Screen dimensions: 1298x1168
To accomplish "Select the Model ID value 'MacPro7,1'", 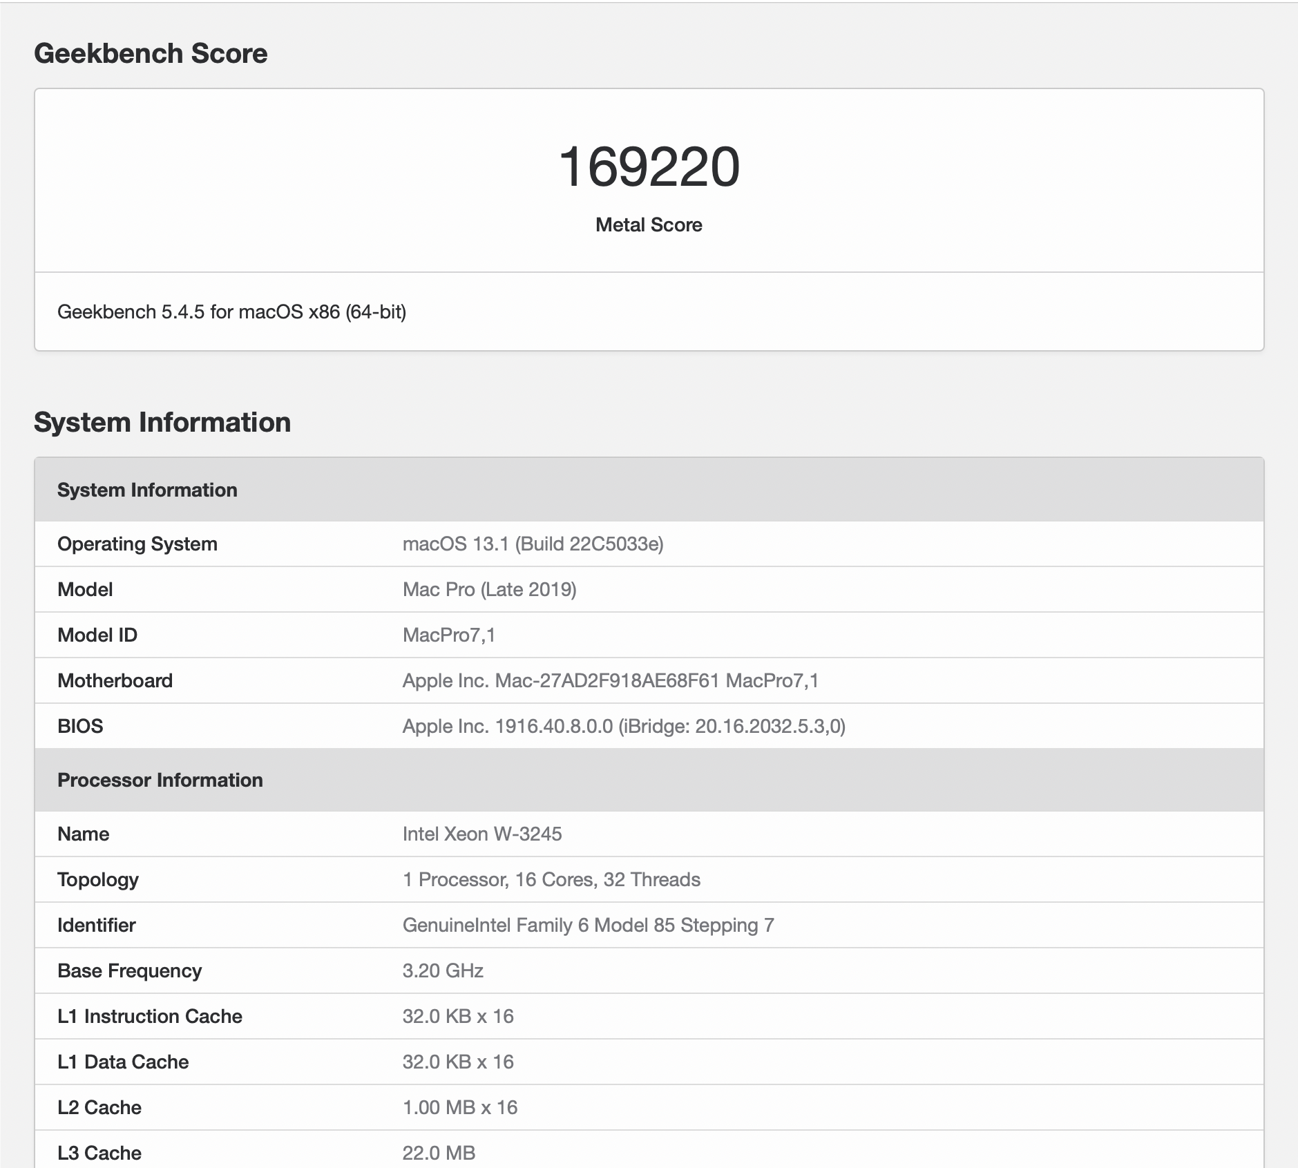I will 449,635.
